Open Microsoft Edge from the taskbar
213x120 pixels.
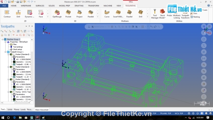(14, 118)
